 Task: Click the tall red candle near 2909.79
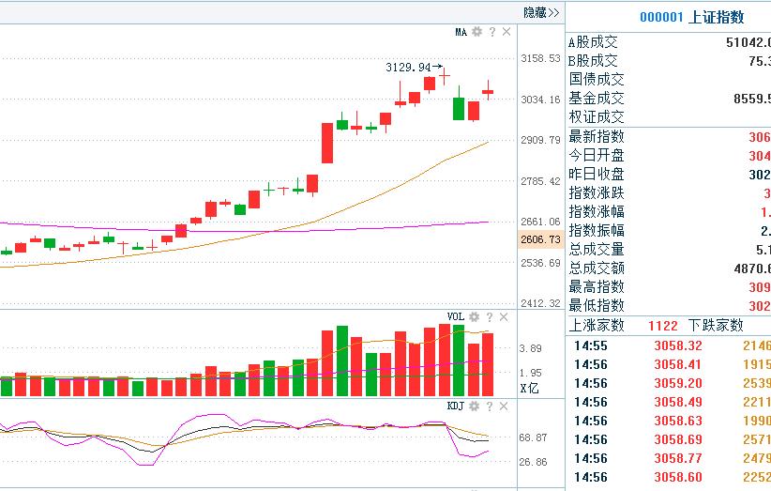click(327, 143)
